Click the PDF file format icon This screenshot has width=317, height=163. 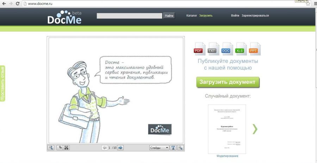[x=199, y=50]
